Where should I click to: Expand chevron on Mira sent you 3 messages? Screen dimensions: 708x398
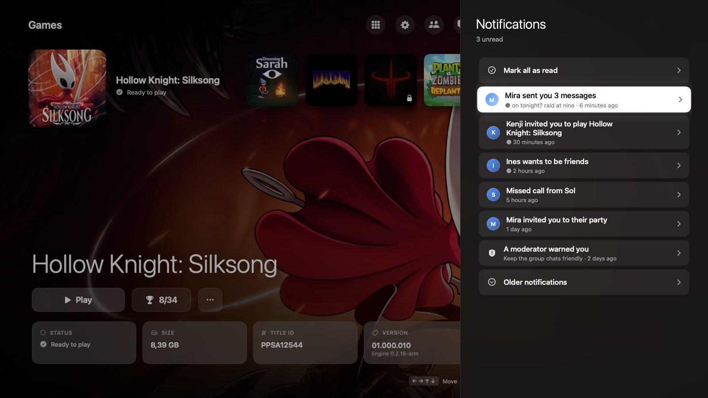click(x=680, y=99)
